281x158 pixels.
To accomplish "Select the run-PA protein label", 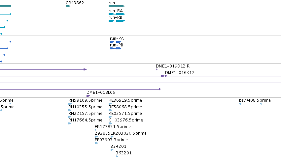I will (117, 39).
